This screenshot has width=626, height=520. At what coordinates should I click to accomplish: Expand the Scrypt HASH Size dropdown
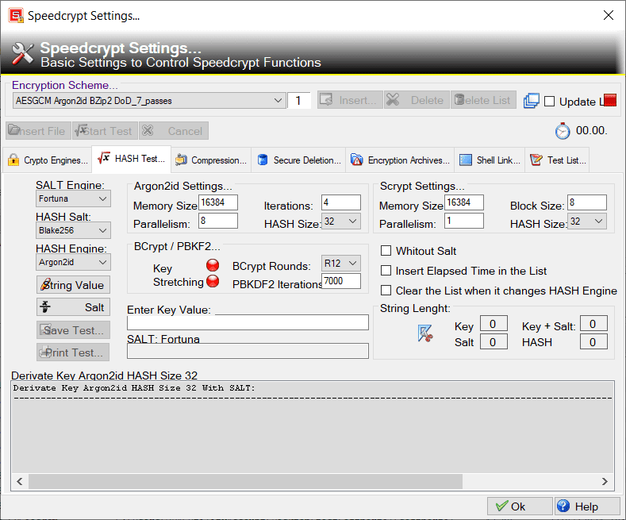pos(587,221)
